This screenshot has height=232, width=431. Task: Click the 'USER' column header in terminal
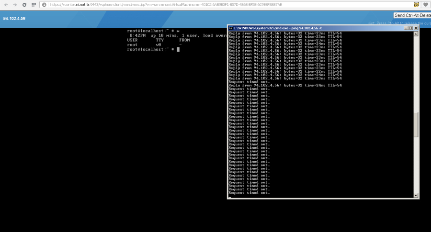[x=132, y=40]
